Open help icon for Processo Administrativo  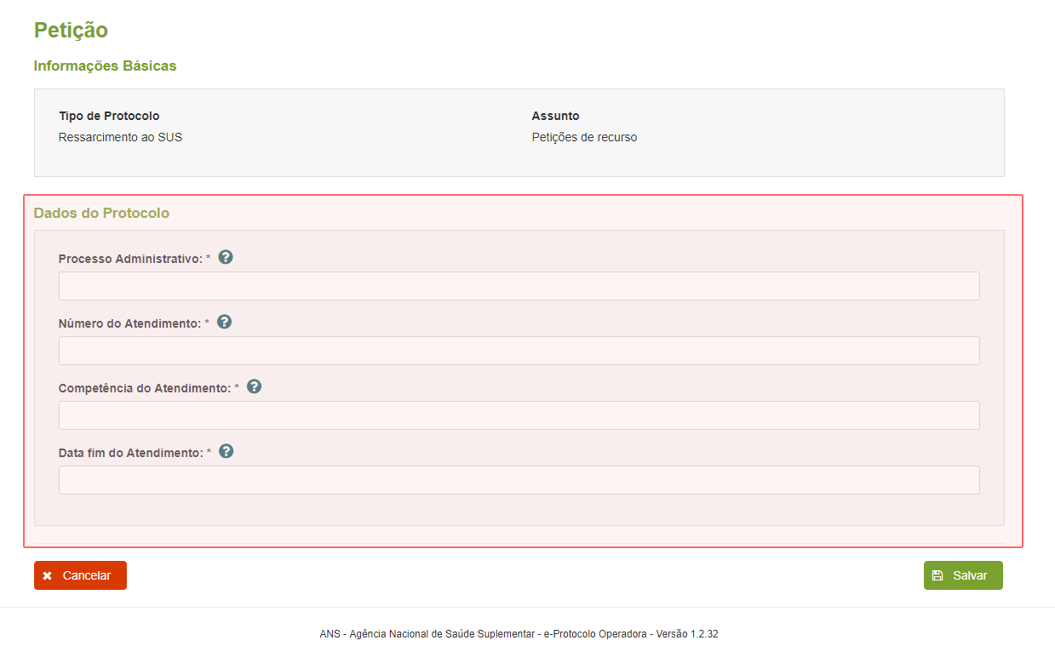coord(226,257)
